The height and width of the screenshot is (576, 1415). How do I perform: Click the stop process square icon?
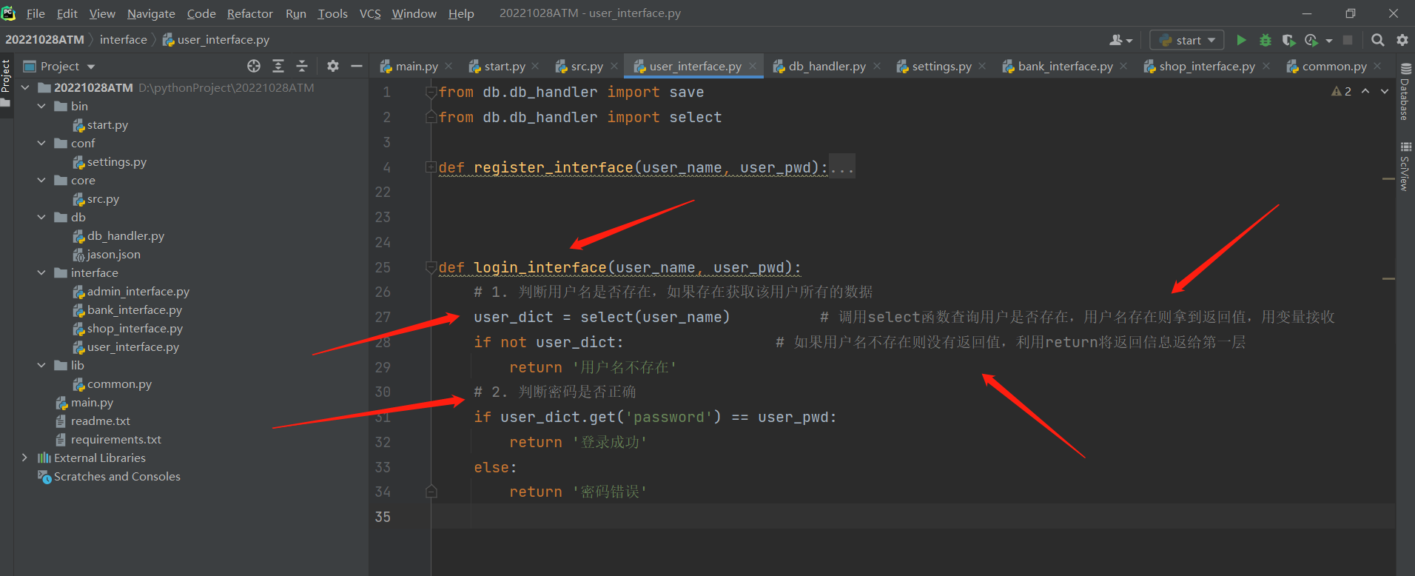(x=1348, y=40)
